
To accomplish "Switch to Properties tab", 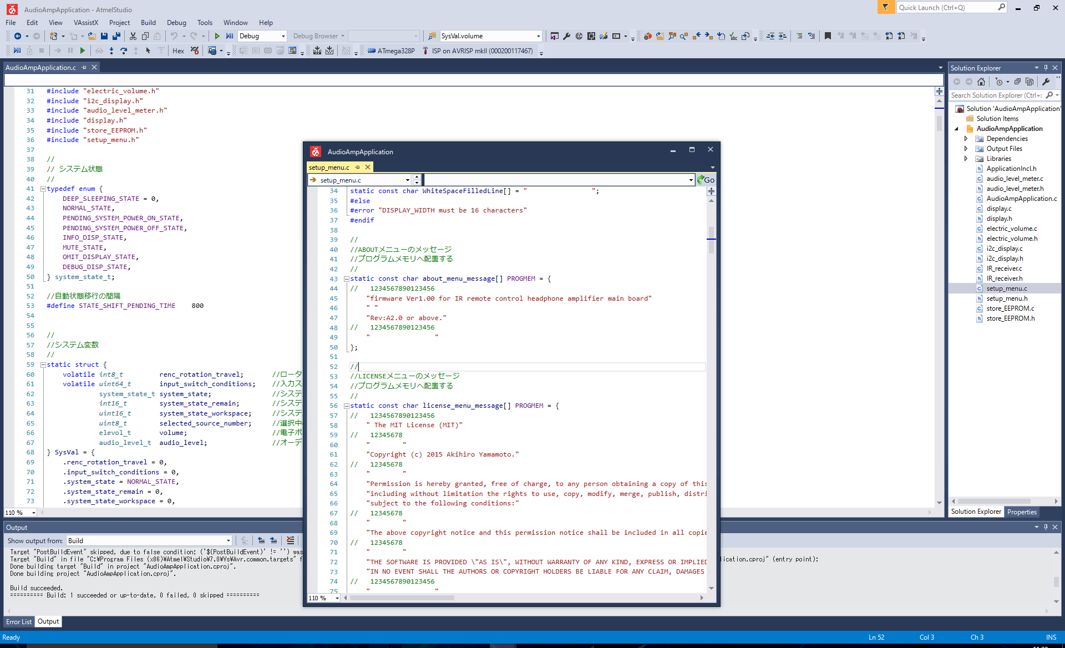I will click(x=1022, y=512).
